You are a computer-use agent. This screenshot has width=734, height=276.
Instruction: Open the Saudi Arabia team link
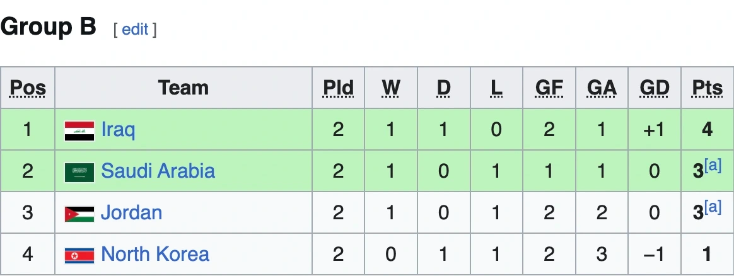(158, 171)
